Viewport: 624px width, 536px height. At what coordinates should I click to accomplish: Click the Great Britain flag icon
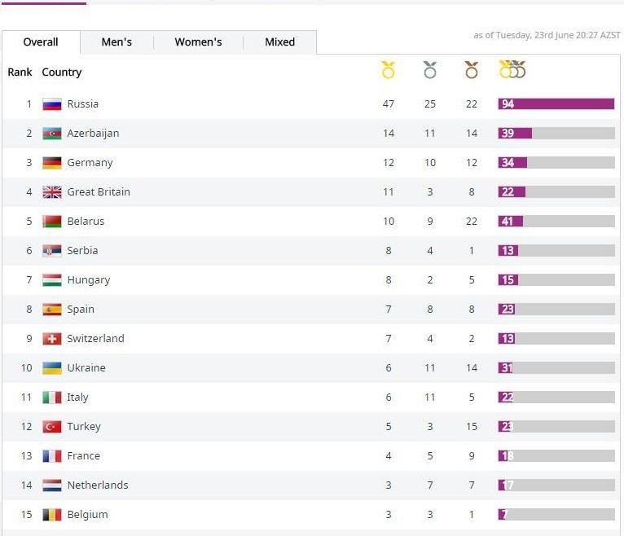52,192
